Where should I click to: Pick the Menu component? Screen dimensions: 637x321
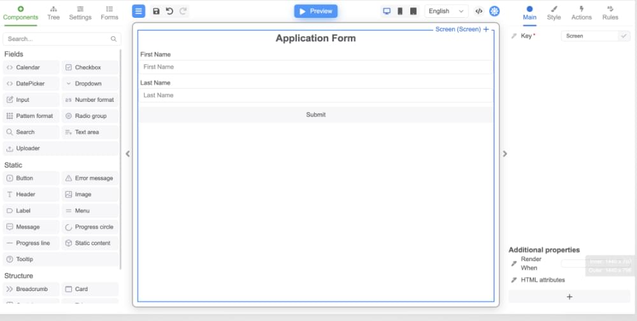pos(90,210)
